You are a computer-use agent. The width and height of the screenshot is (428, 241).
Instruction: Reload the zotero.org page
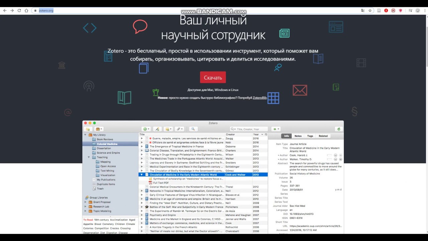pyautogui.click(x=19, y=10)
